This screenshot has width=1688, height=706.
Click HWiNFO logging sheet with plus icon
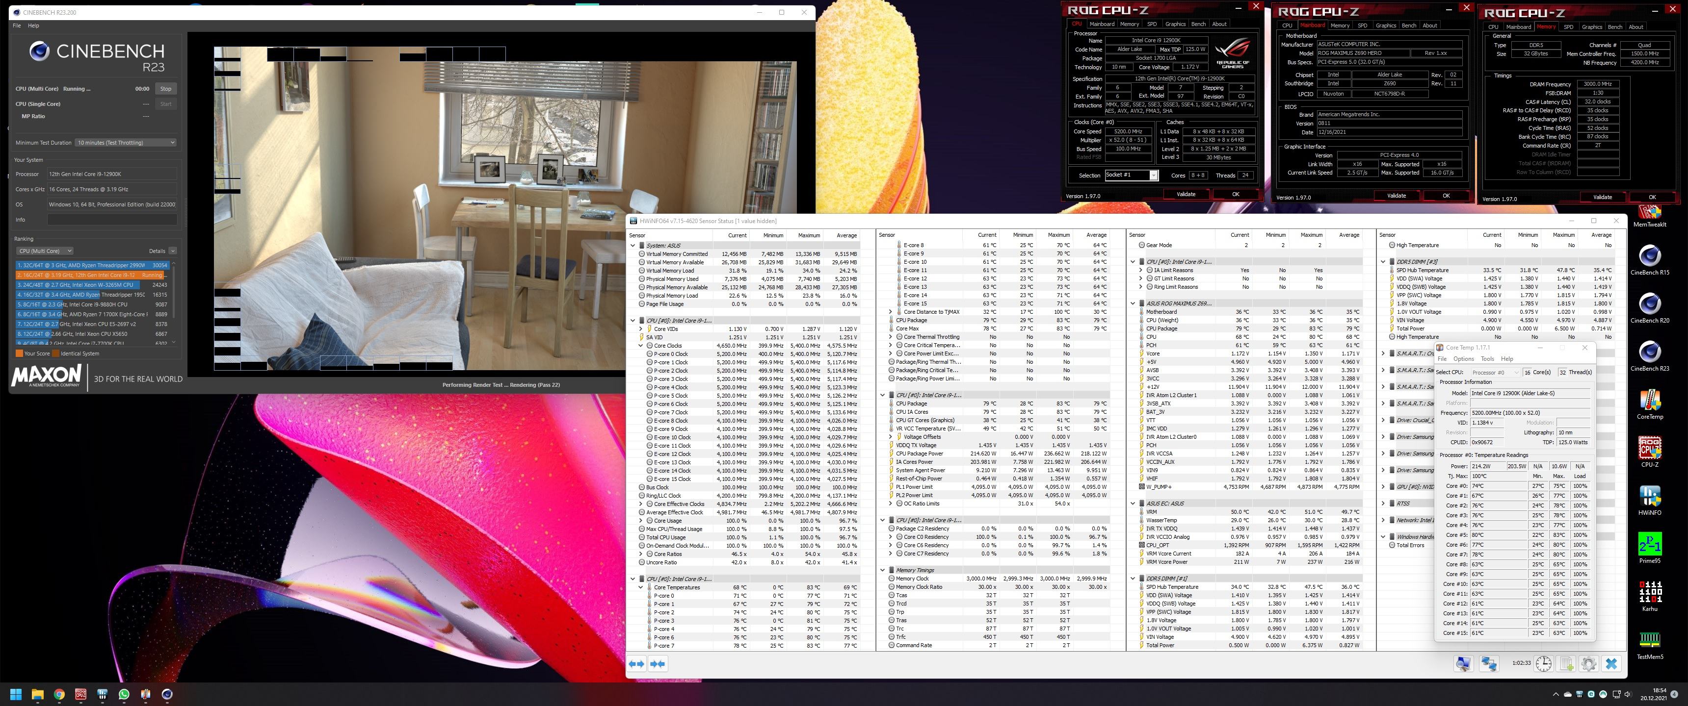[1567, 663]
